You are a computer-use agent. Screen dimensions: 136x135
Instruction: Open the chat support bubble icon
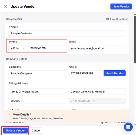pos(128,127)
